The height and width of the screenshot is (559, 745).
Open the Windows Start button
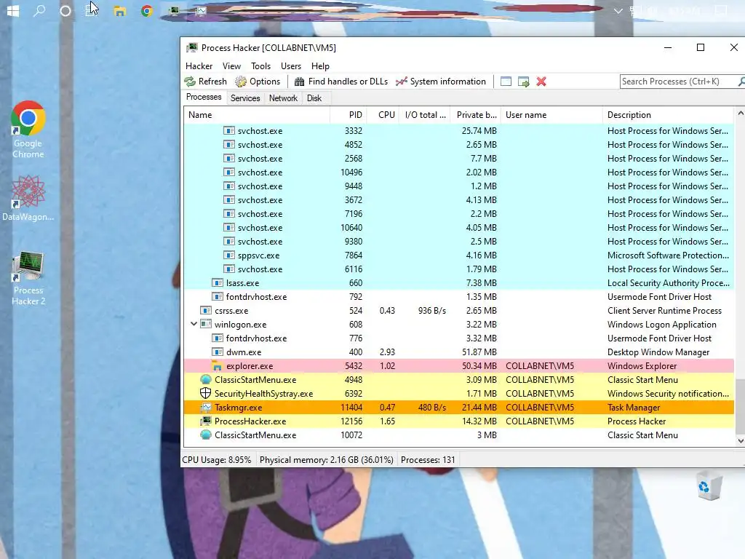[x=13, y=10]
